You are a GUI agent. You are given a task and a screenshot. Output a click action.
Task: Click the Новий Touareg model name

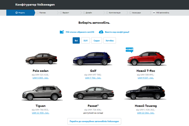[x=146, y=106]
